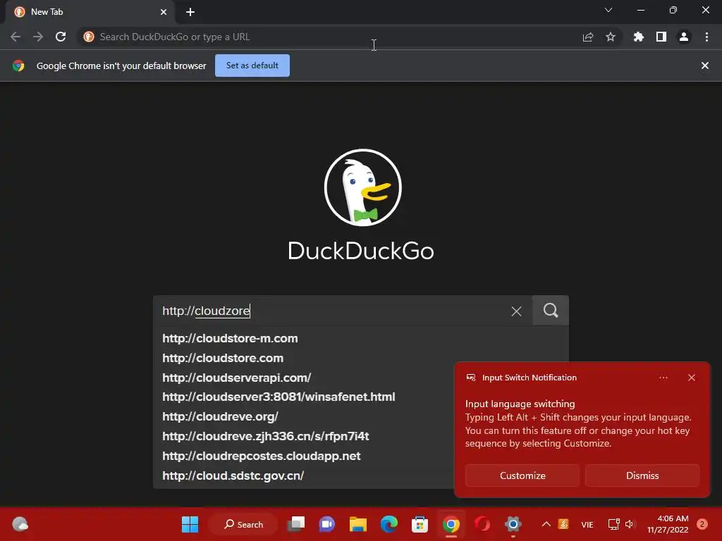The height and width of the screenshot is (541, 722).
Task: Clear the DuckDuckGo search box text
Action: point(516,311)
